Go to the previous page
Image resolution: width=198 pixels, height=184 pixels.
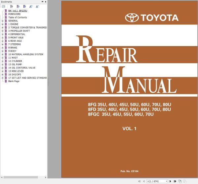[144, 181]
